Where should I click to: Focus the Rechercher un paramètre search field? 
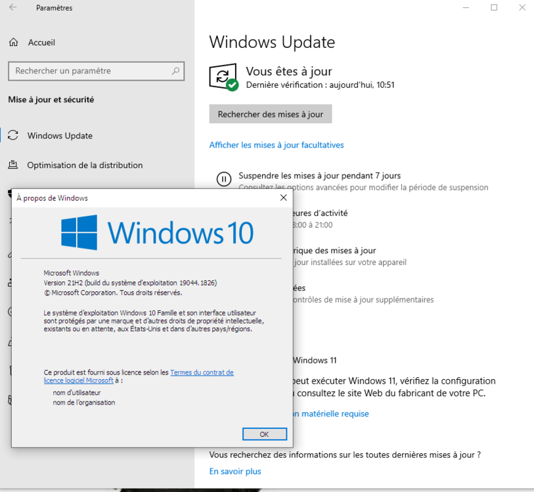(89, 71)
